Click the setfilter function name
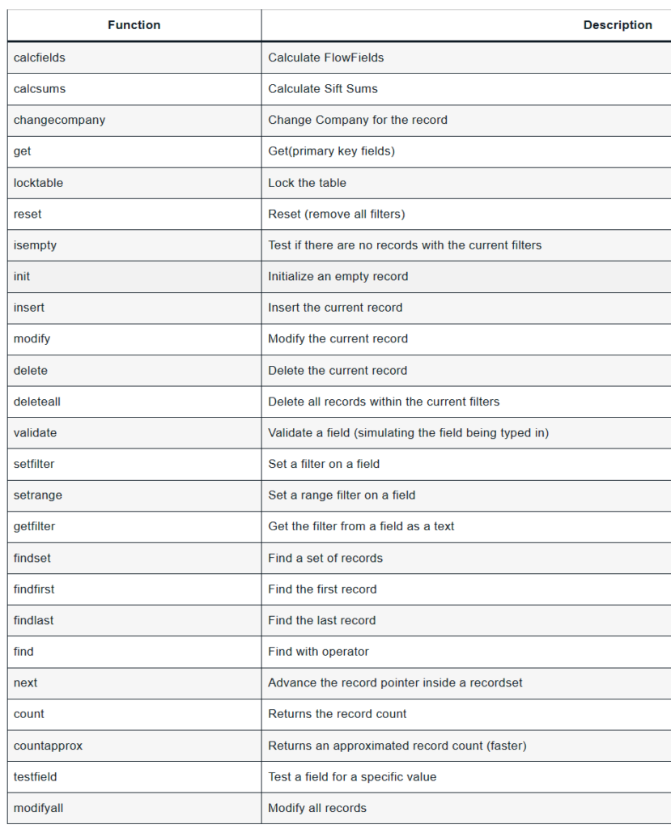 coord(34,464)
